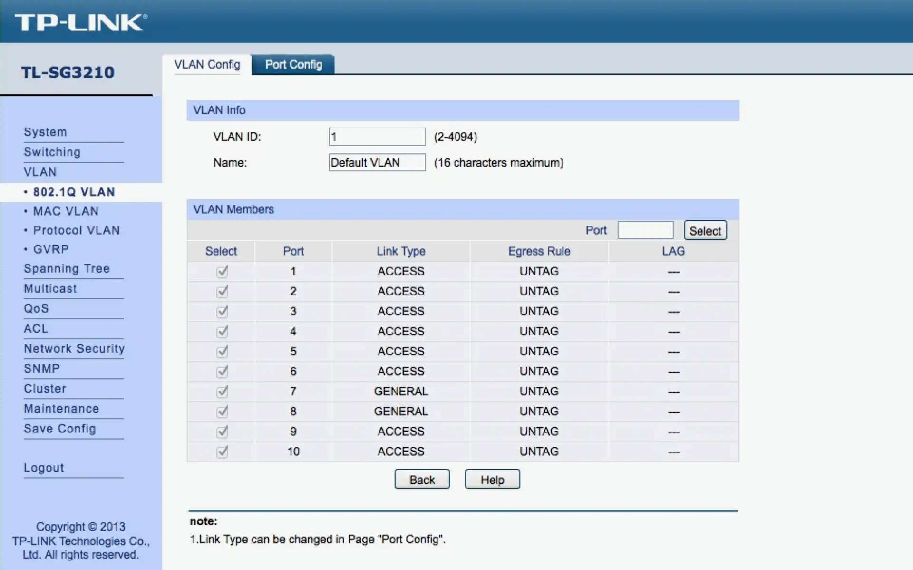Screen dimensions: 913x570
Task: Toggle the checkbox for port 7
Action: [222, 392]
